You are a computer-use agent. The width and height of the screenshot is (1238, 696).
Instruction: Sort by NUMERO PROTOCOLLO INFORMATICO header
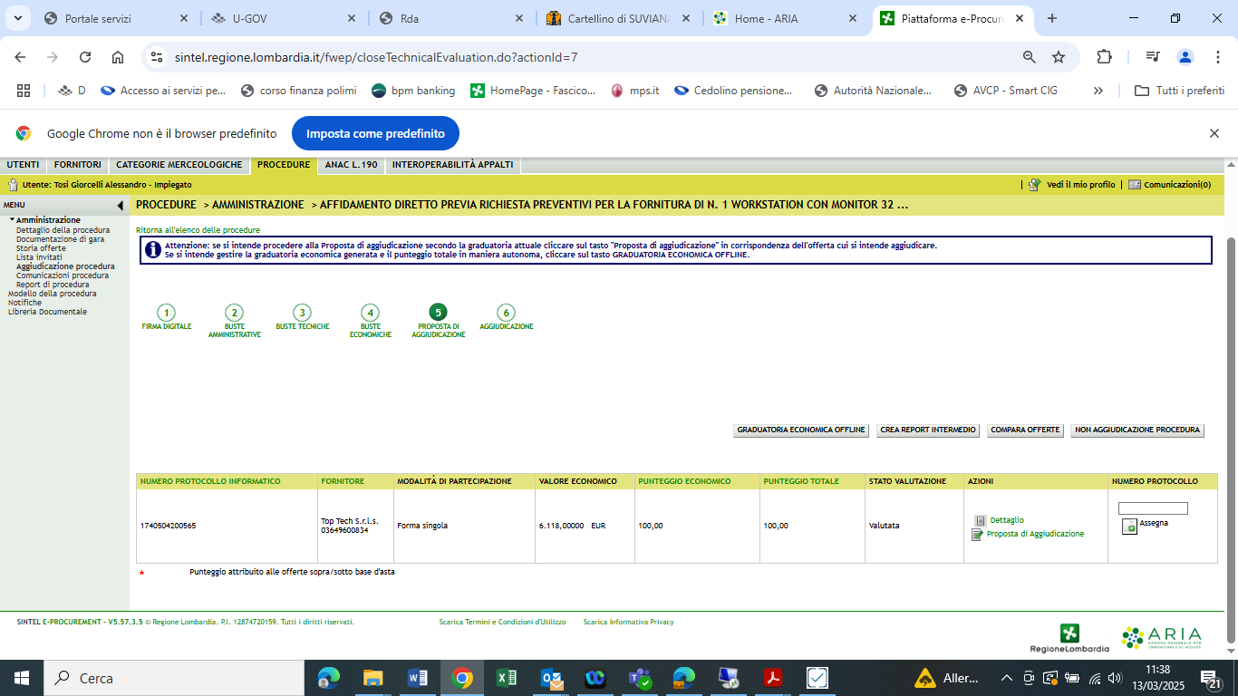[x=210, y=481]
